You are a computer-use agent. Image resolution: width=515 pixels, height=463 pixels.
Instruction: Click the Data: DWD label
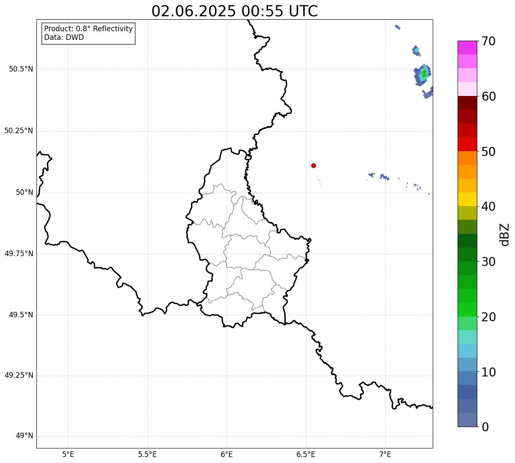point(64,37)
